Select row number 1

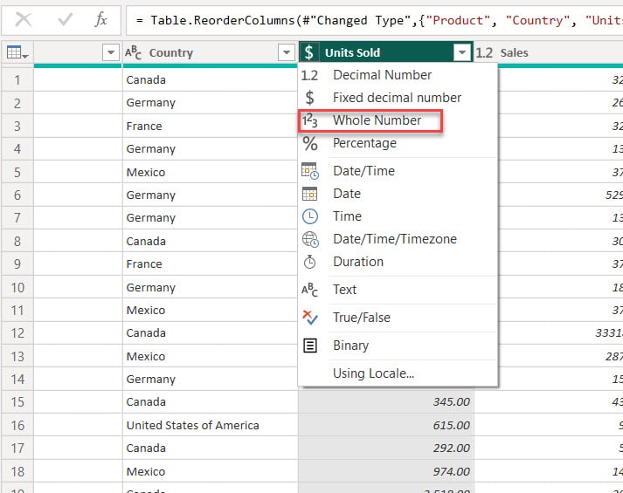17,80
